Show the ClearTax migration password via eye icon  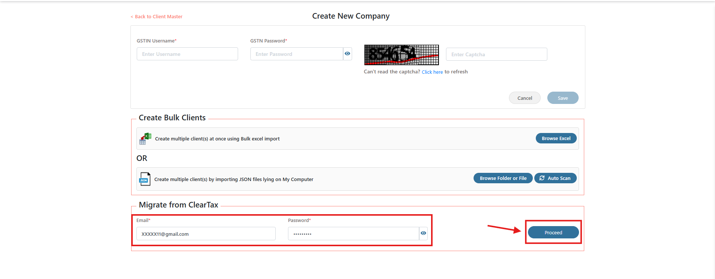click(423, 233)
